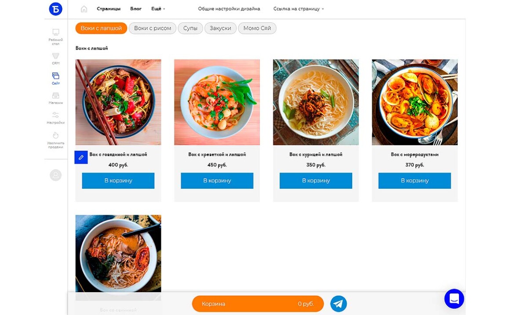Open the Настройки sliders icon

pos(56,115)
